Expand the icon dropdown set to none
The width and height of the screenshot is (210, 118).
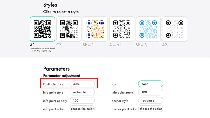click(150, 84)
